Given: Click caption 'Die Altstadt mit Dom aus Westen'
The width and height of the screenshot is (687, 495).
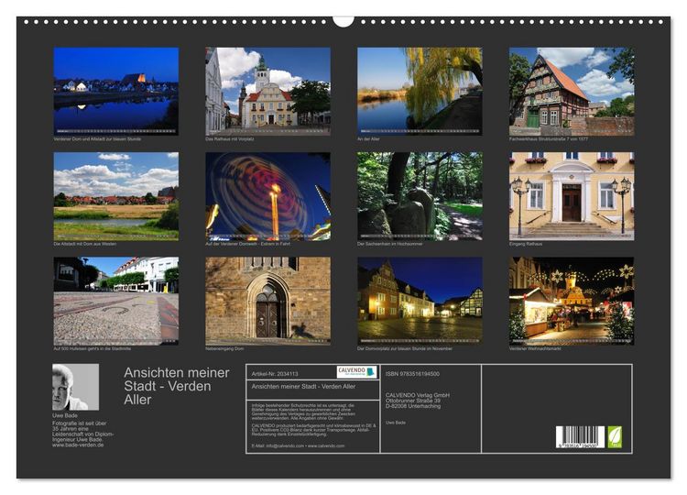Looking at the screenshot, I should coord(85,244).
